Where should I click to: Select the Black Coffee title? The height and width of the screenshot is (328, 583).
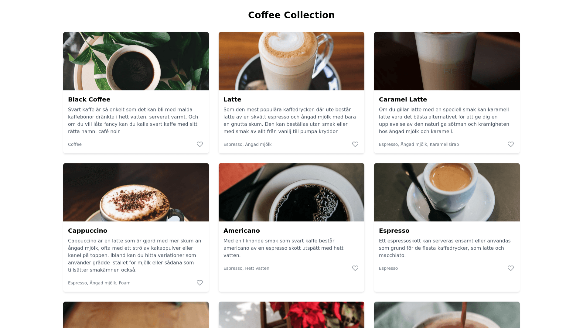89,99
